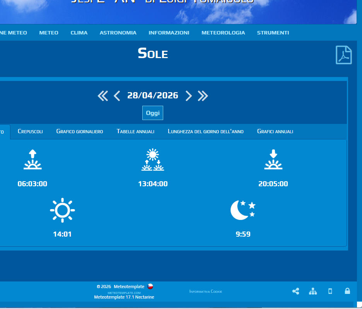Click the moon night length icon
The width and height of the screenshot is (362, 309).
tap(243, 210)
